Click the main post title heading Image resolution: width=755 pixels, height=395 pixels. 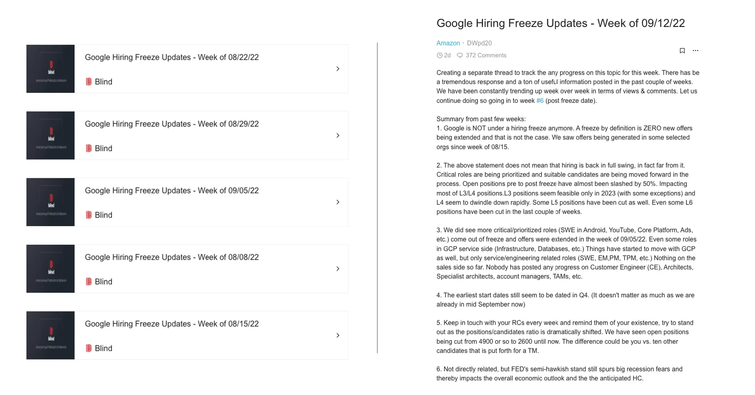(560, 23)
